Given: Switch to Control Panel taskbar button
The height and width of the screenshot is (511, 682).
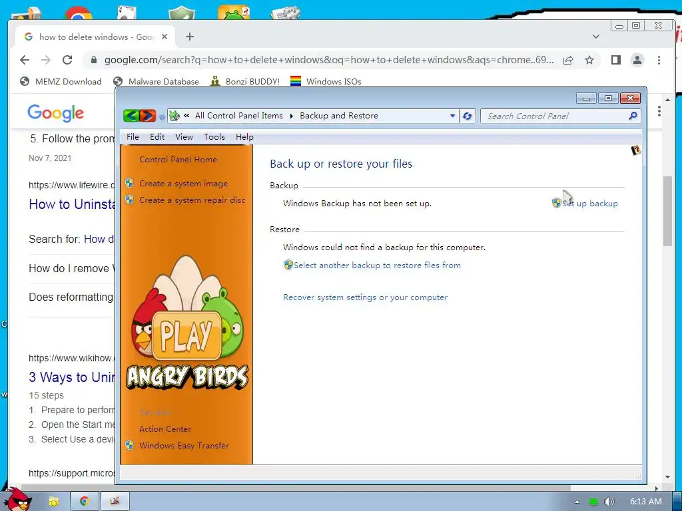Looking at the screenshot, I should 115,502.
